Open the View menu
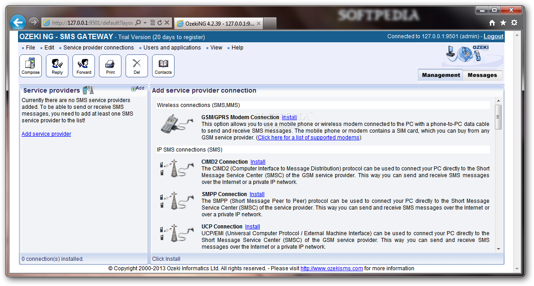The image size is (534, 286). click(x=216, y=48)
